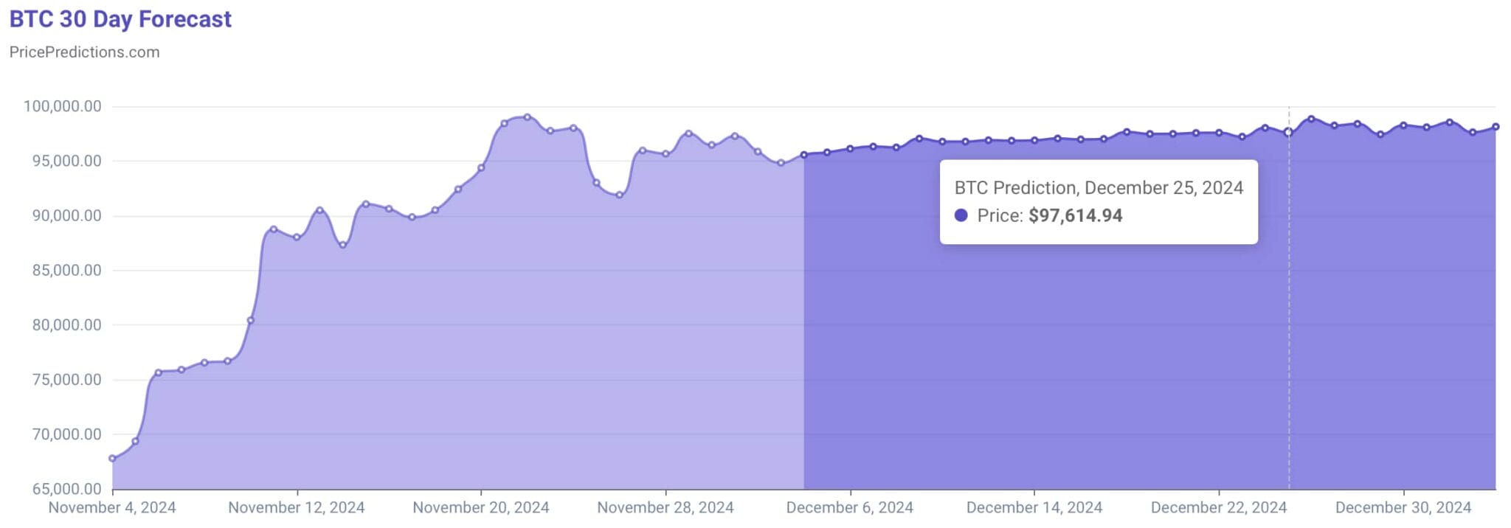
Task: Click the BTC 30 Day Forecast title
Action: 120,19
